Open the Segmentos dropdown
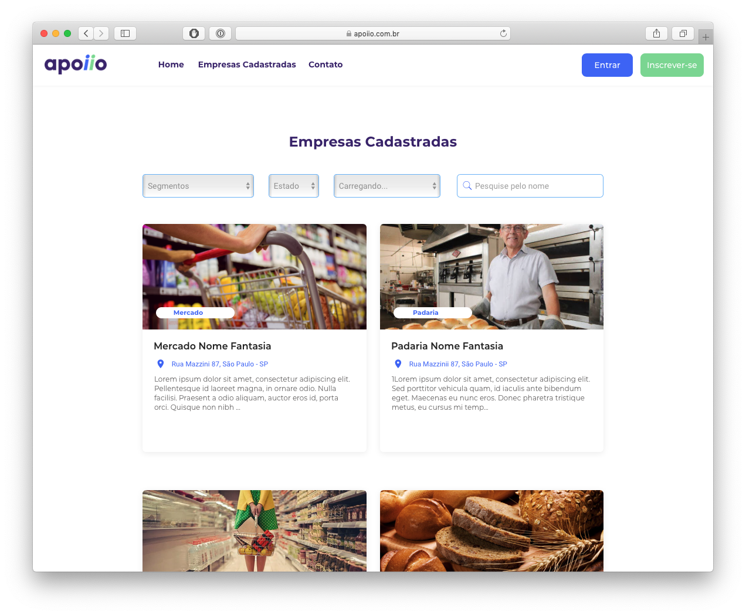Screen dimensions: 746x615 [x=198, y=186]
